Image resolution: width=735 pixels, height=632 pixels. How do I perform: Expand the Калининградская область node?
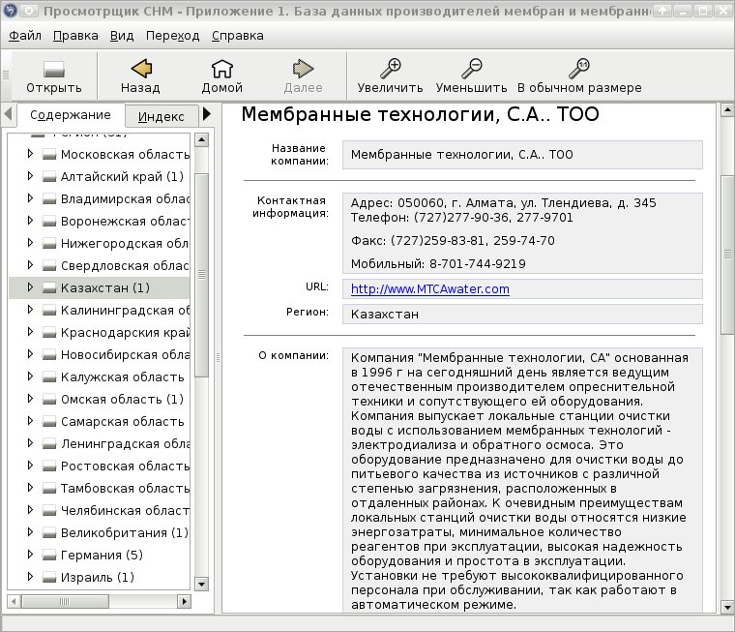click(x=30, y=309)
